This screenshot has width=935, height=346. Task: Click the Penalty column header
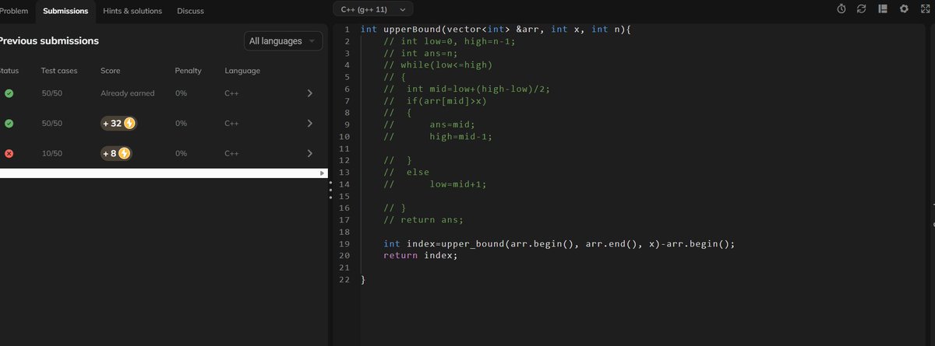(188, 71)
